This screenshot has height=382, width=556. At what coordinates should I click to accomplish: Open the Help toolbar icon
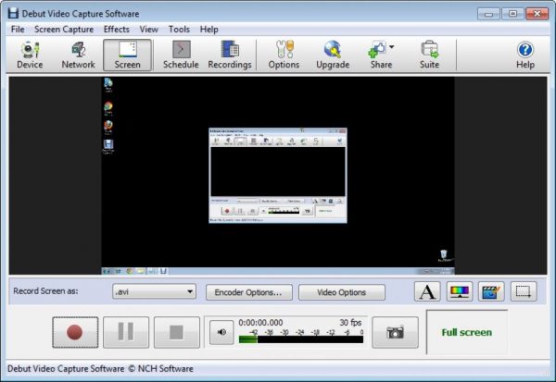point(525,55)
